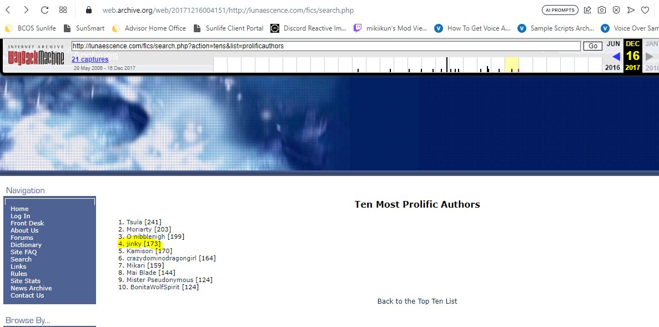Go forward with browser forward arrow
The image size is (659, 327).
point(26,9)
